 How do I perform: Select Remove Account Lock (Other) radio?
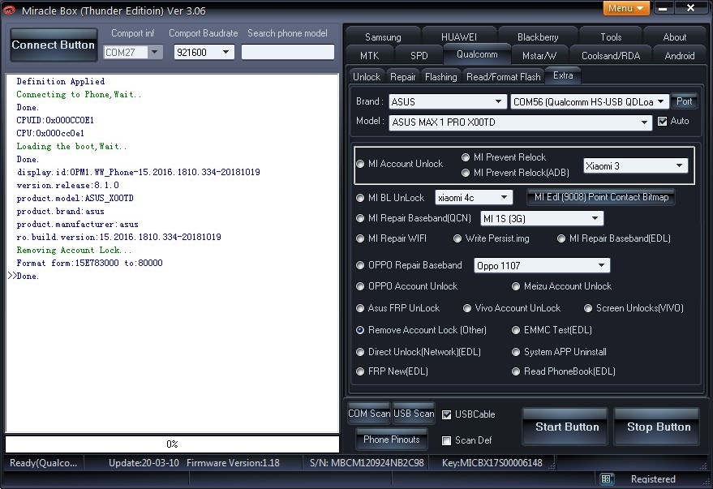point(360,330)
